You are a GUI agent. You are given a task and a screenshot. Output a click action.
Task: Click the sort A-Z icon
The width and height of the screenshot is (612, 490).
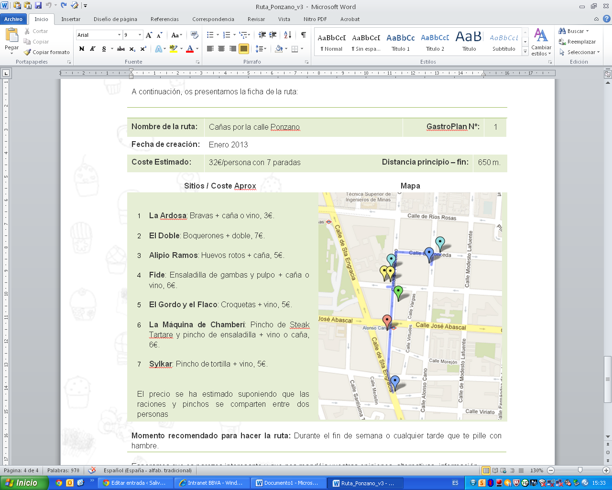click(x=287, y=35)
